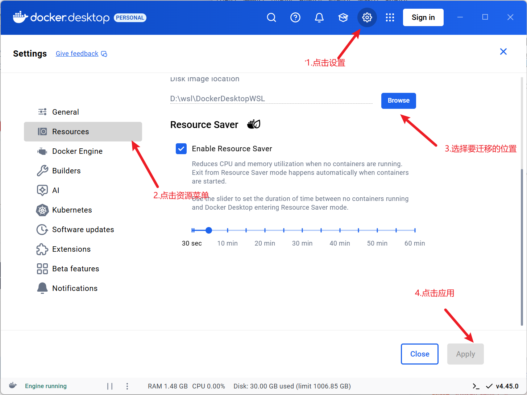Open the Notifications settings section

click(x=83, y=288)
